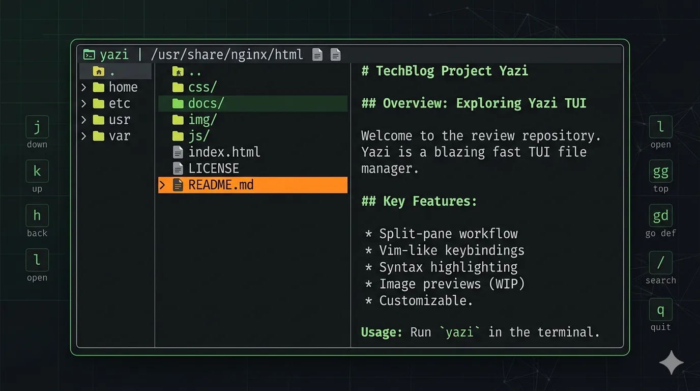Click the parent directory folder icon
This screenshot has width=700, height=391.
pyautogui.click(x=178, y=71)
